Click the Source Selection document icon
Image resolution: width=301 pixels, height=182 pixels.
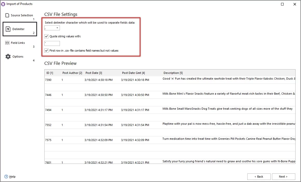click(7, 15)
